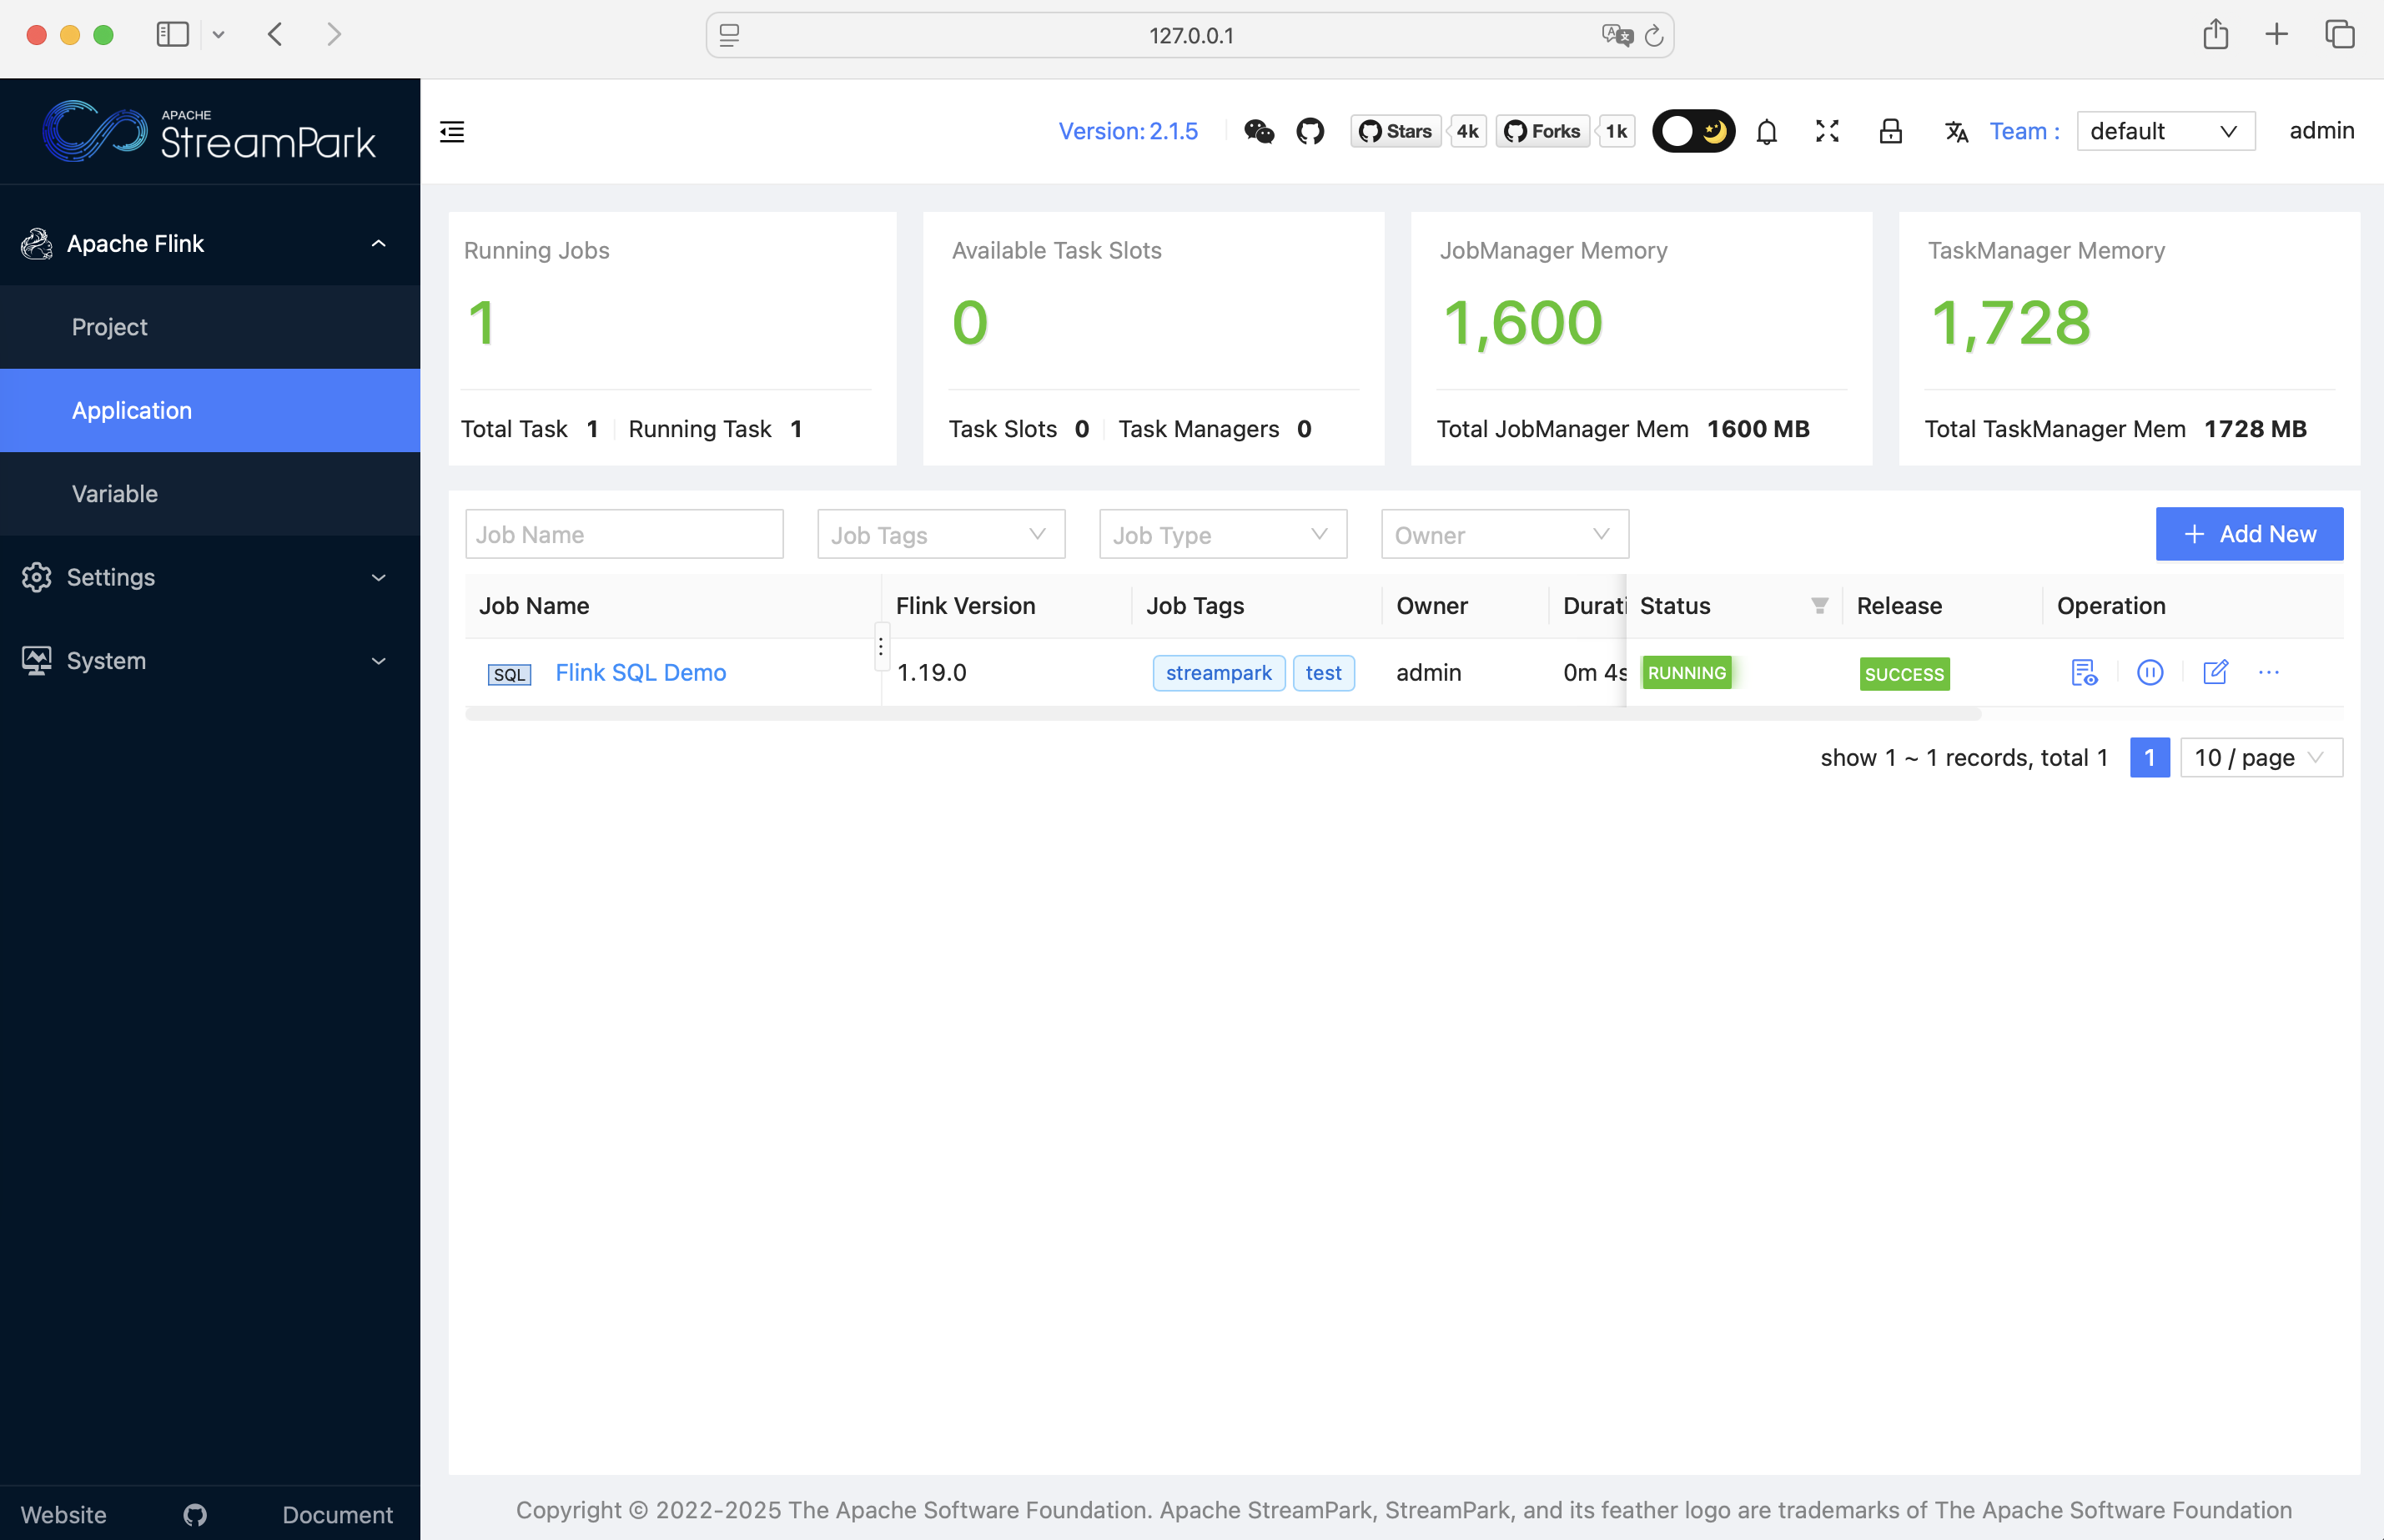Screen dimensions: 2384x1540
Task: Open the WeChat community icon
Action: tap(1259, 131)
